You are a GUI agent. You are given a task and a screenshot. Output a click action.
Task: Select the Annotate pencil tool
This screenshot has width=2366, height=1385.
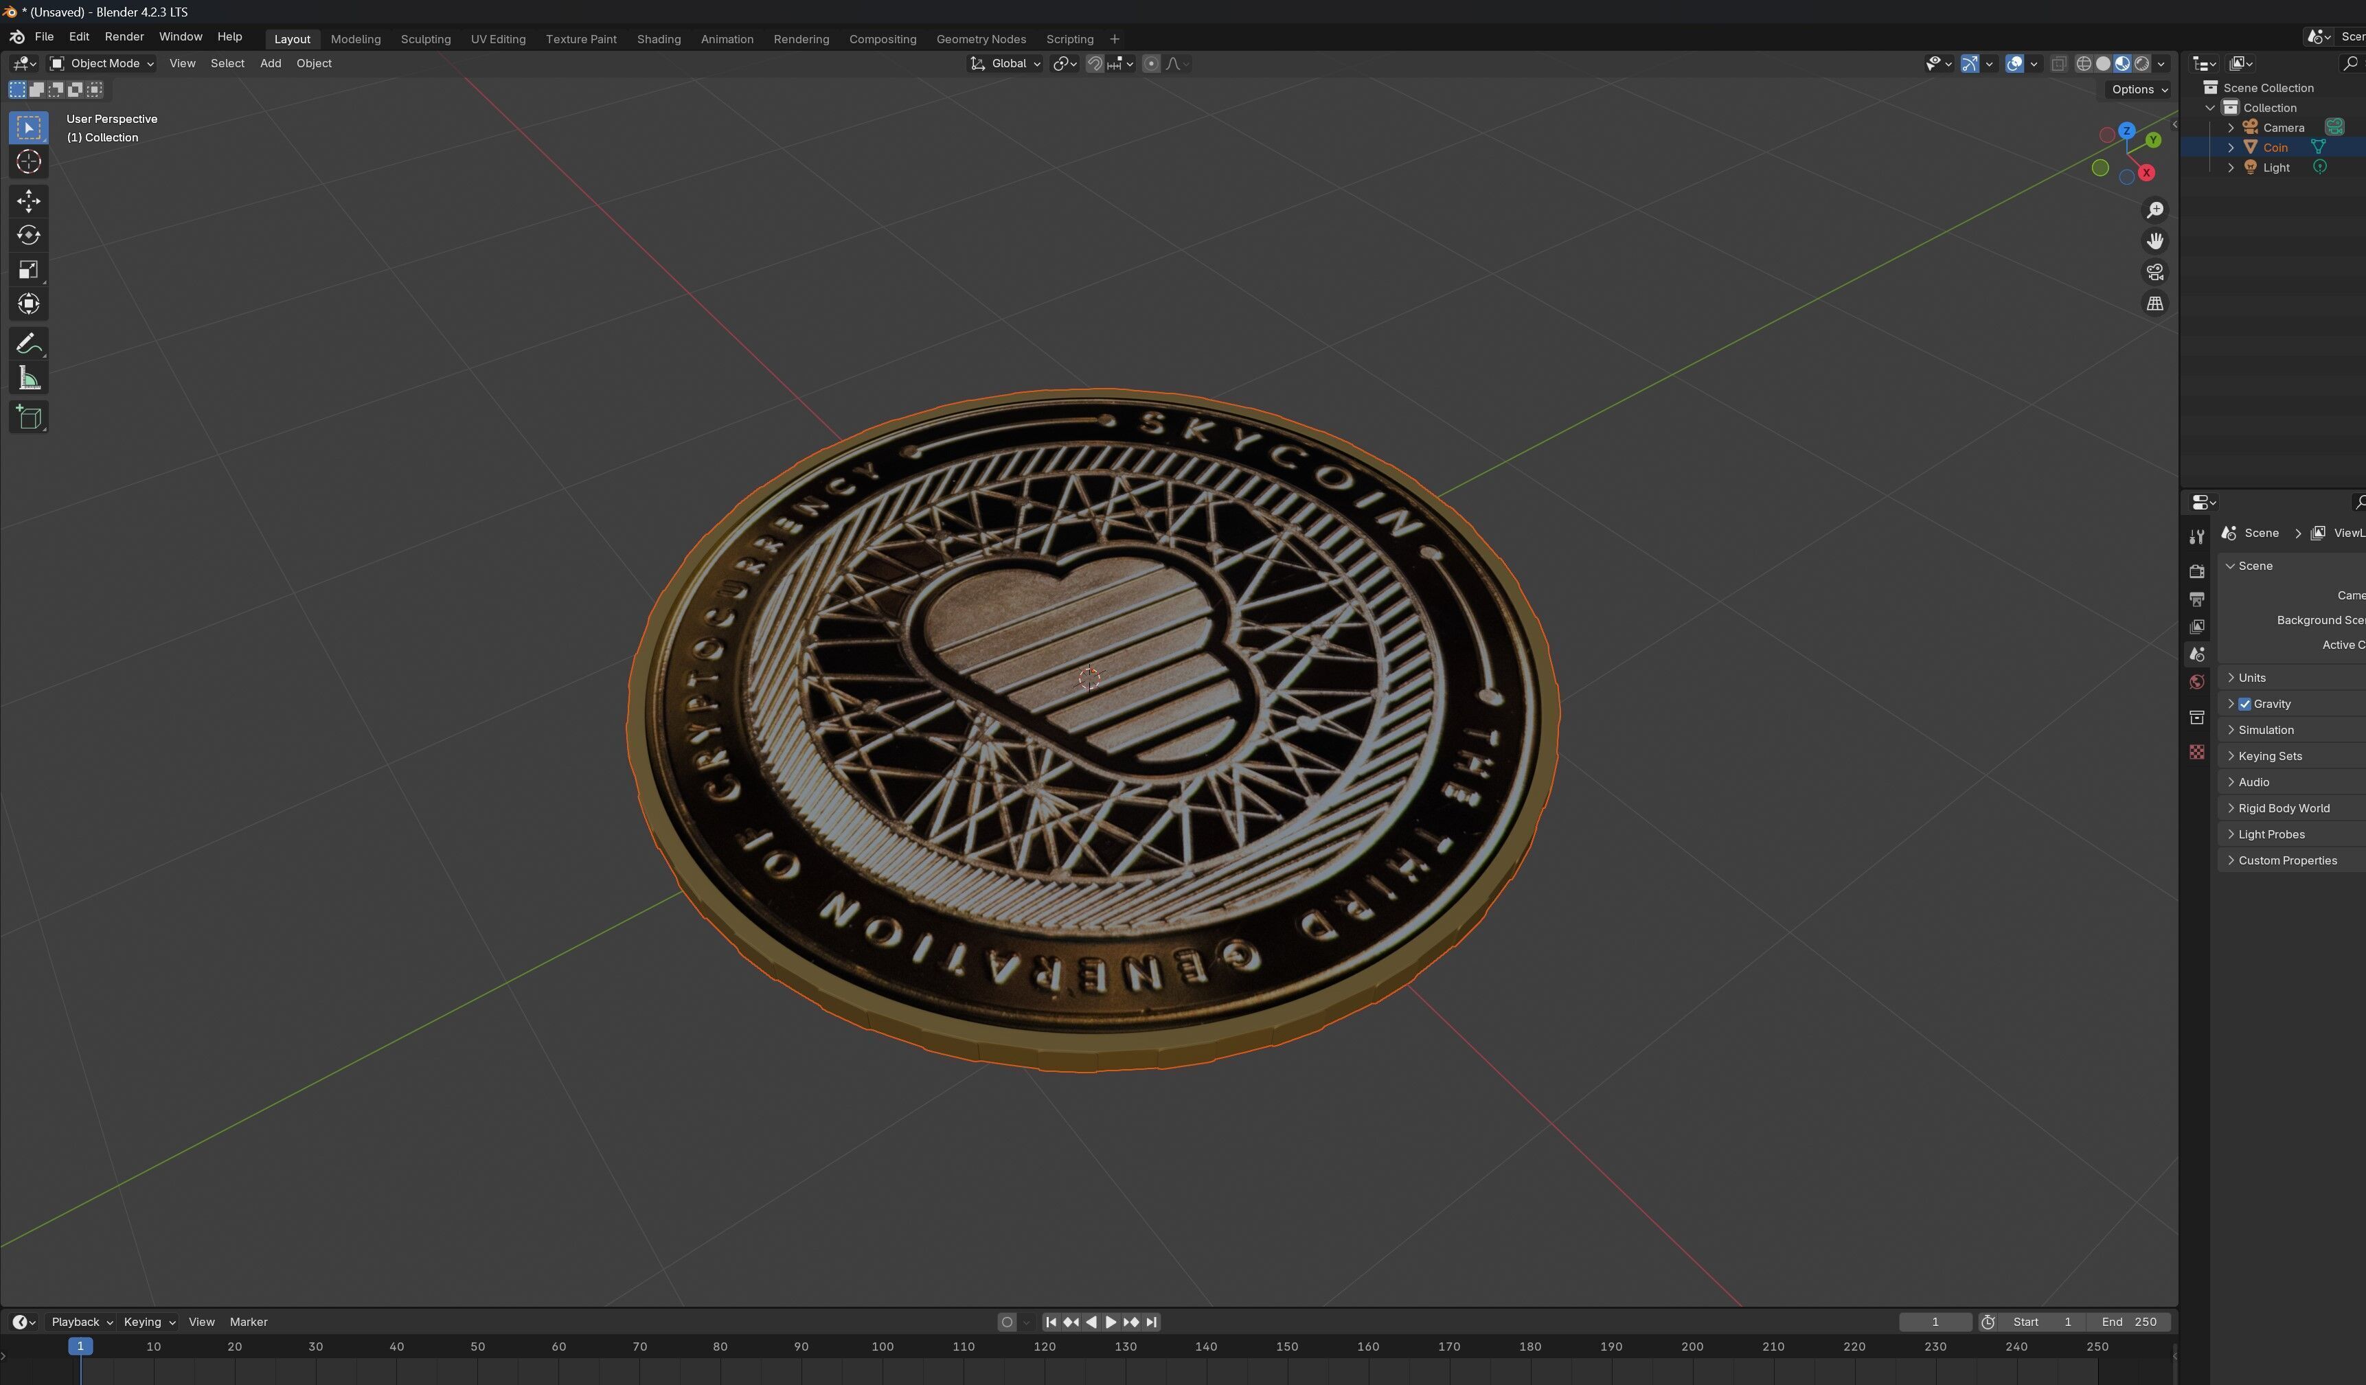(28, 343)
